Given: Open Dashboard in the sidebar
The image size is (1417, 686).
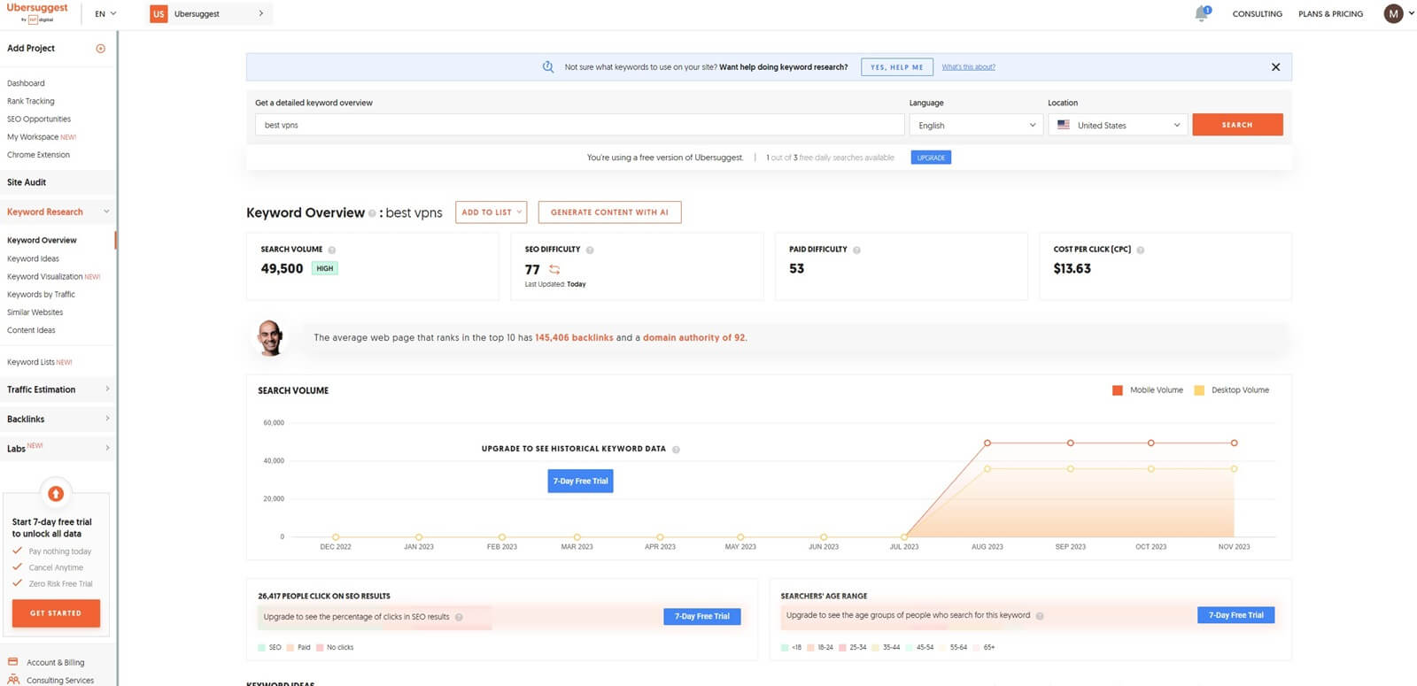Looking at the screenshot, I should (x=26, y=83).
